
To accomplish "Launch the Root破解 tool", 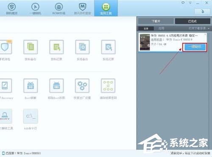I will click(x=31, y=86).
